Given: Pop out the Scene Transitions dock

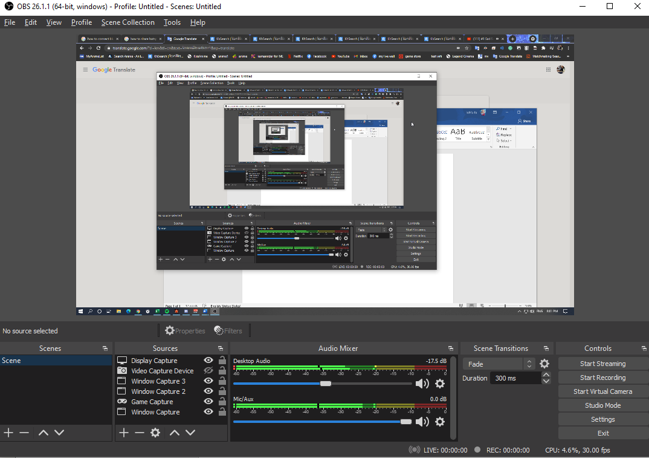Looking at the screenshot, I should [x=546, y=348].
